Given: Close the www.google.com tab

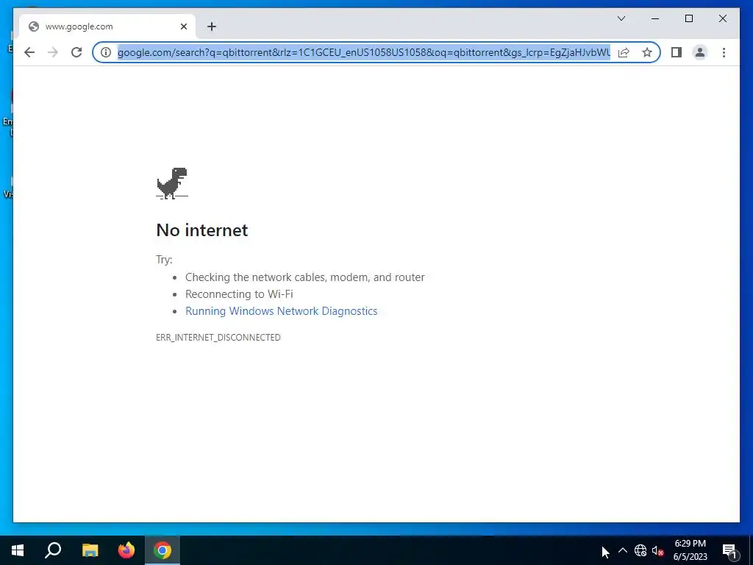Looking at the screenshot, I should coord(183,26).
